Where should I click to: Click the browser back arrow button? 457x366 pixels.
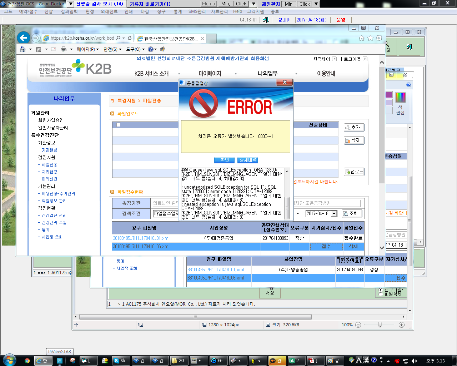point(23,38)
